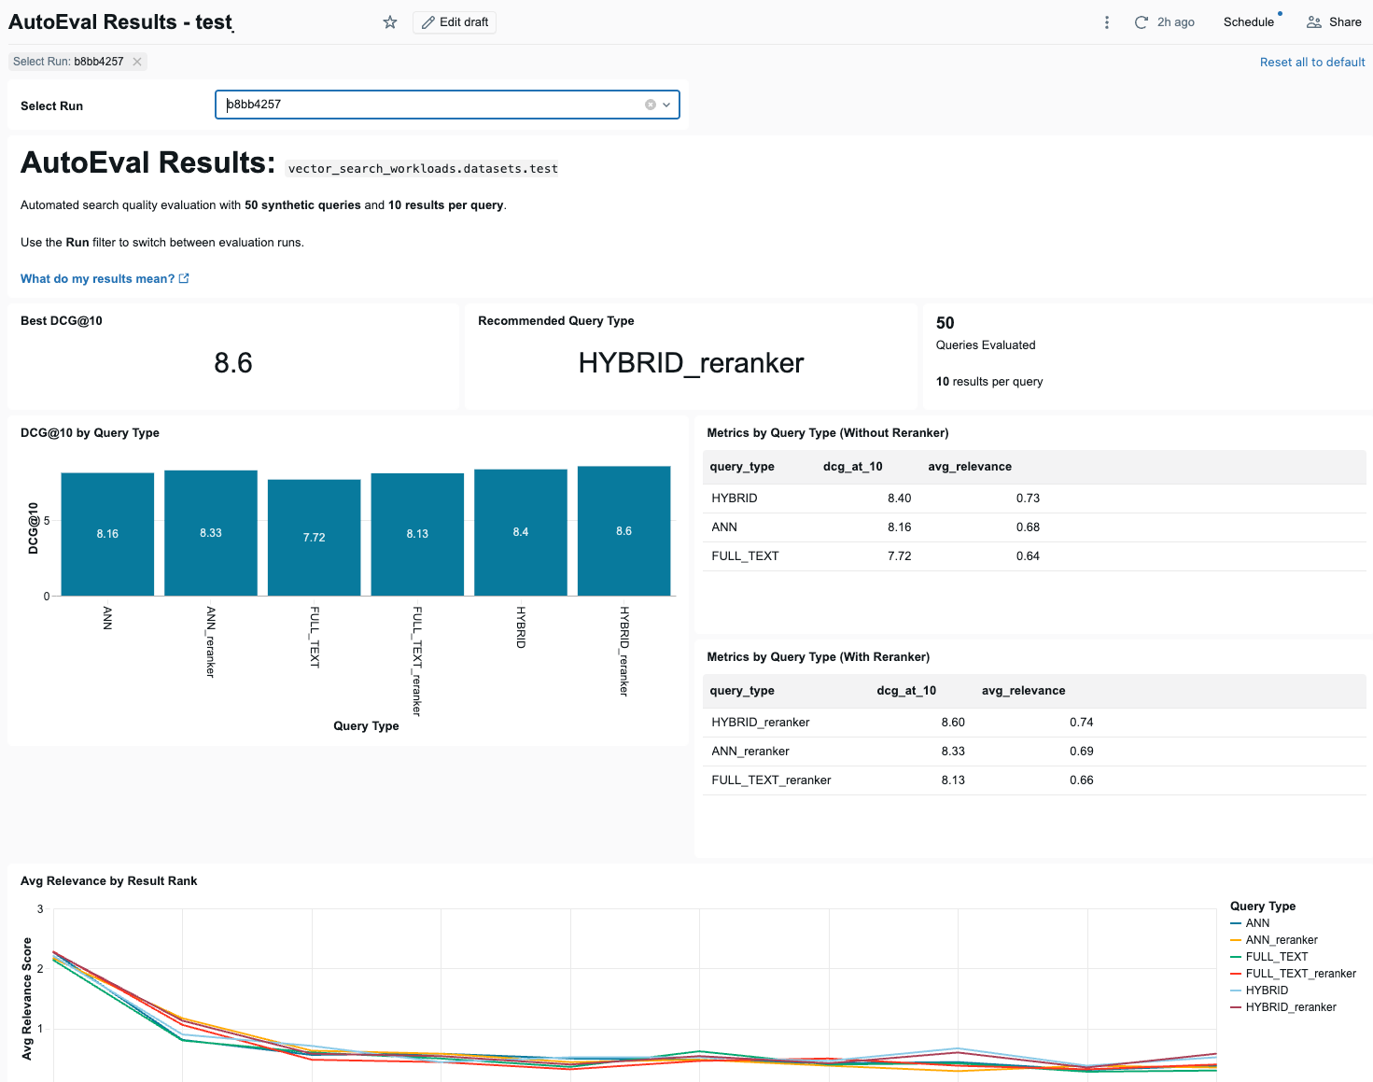The width and height of the screenshot is (1373, 1082).
Task: Toggle the HYBRID_reranker legend entry
Action: [1291, 1006]
